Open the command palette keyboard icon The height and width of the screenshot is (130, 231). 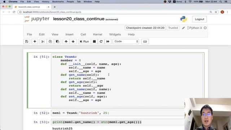(145, 42)
